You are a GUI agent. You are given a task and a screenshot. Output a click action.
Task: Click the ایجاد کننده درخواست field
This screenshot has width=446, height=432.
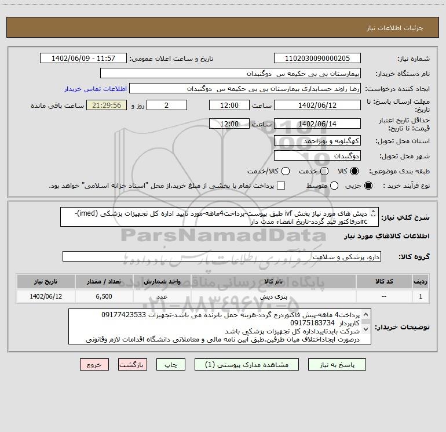click(245, 89)
